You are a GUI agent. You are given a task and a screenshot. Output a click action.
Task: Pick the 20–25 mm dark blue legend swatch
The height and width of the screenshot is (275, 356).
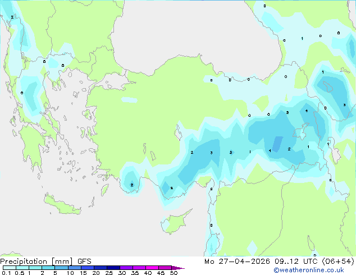pos(100,268)
